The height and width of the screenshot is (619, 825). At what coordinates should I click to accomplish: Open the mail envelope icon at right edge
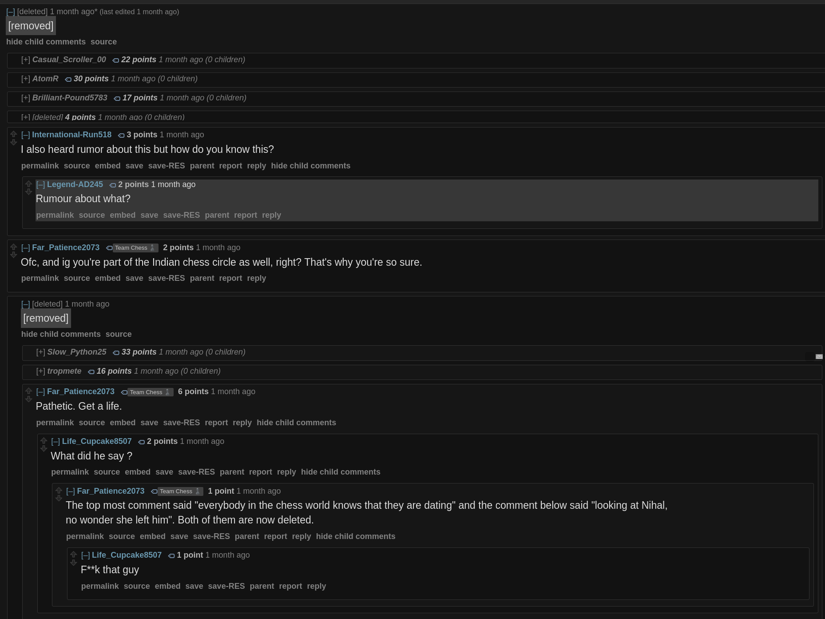819,356
